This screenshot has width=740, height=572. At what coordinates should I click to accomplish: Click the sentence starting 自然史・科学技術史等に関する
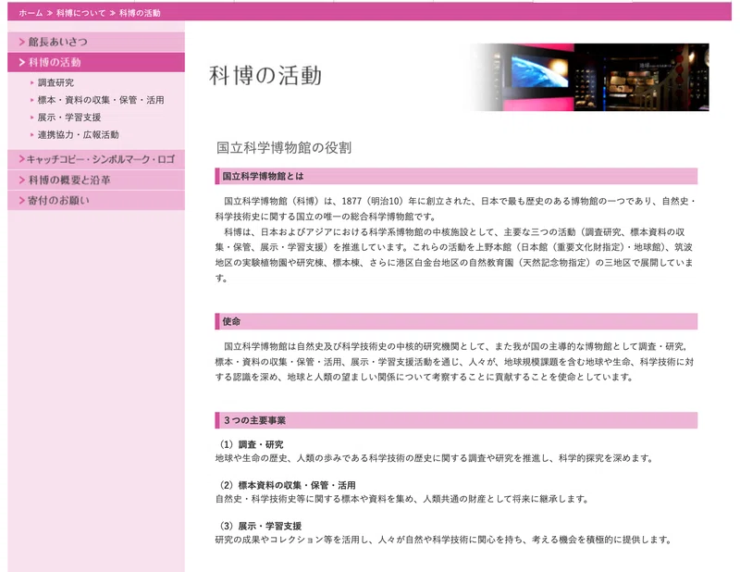click(x=401, y=499)
